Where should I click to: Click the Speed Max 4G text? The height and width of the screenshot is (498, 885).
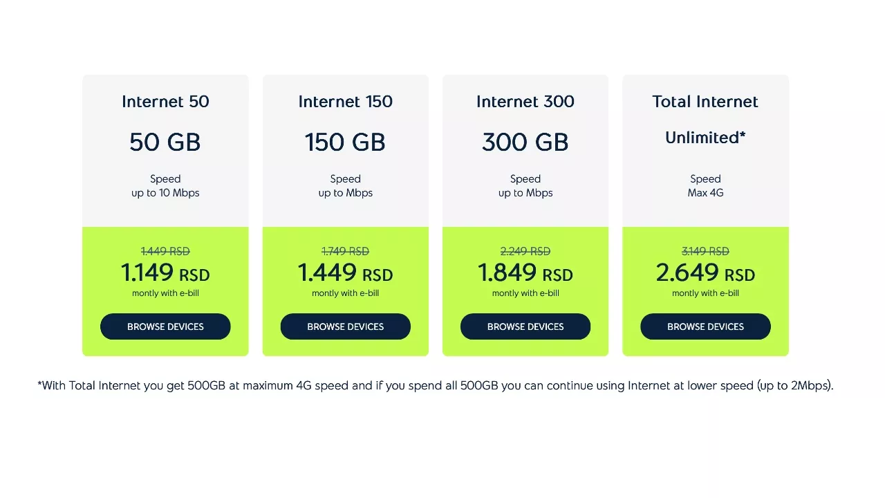[705, 186]
